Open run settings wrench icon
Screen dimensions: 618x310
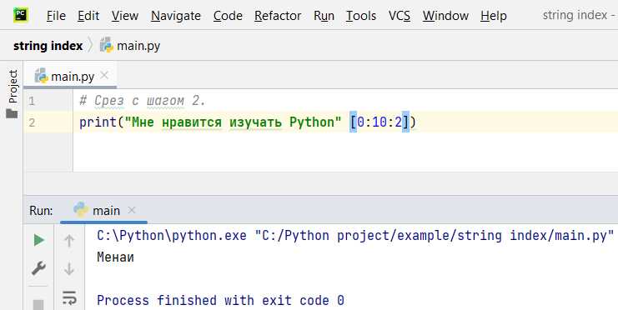click(38, 268)
